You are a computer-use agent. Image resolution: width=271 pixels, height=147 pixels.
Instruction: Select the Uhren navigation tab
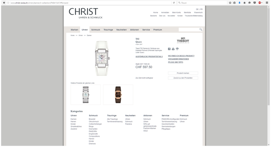pos(85,30)
